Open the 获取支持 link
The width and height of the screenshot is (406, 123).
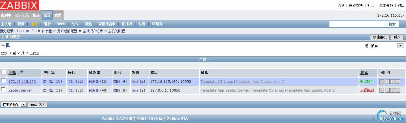(x=356, y=5)
